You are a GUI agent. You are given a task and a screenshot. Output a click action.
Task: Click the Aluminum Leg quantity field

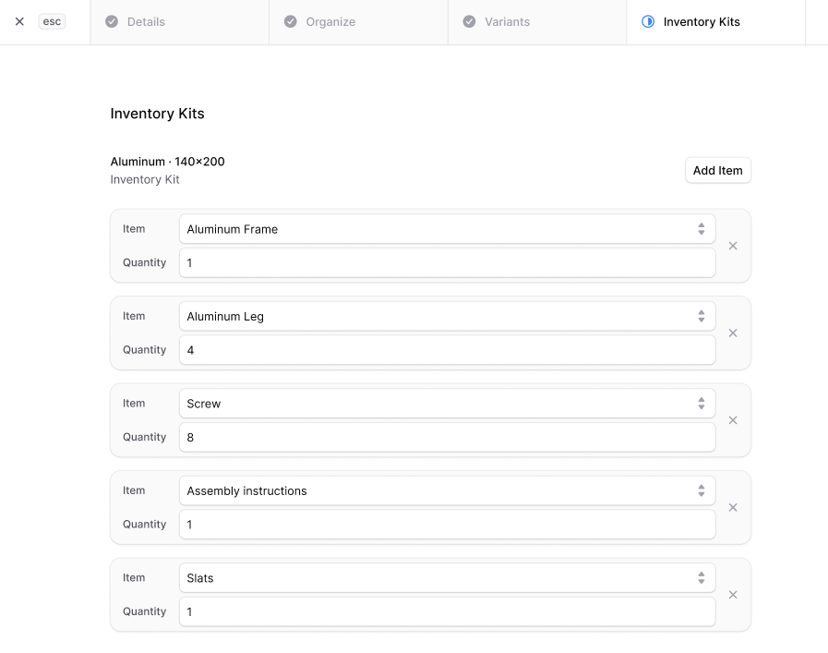(448, 350)
